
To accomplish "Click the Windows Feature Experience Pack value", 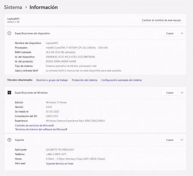I will pos(75,121).
